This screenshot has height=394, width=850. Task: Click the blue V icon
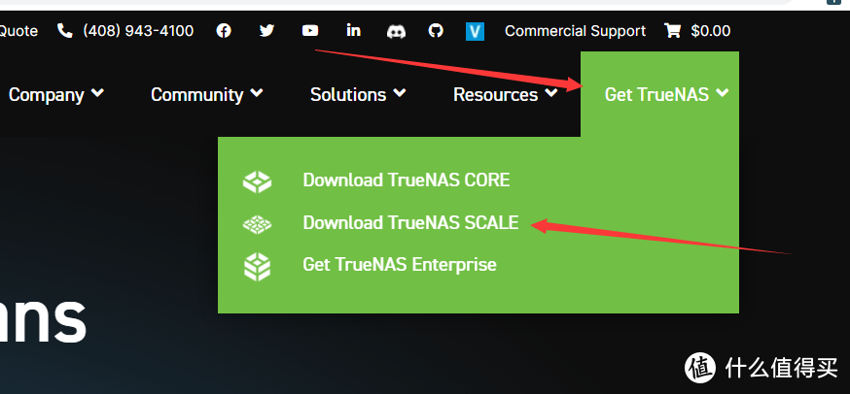(x=475, y=31)
